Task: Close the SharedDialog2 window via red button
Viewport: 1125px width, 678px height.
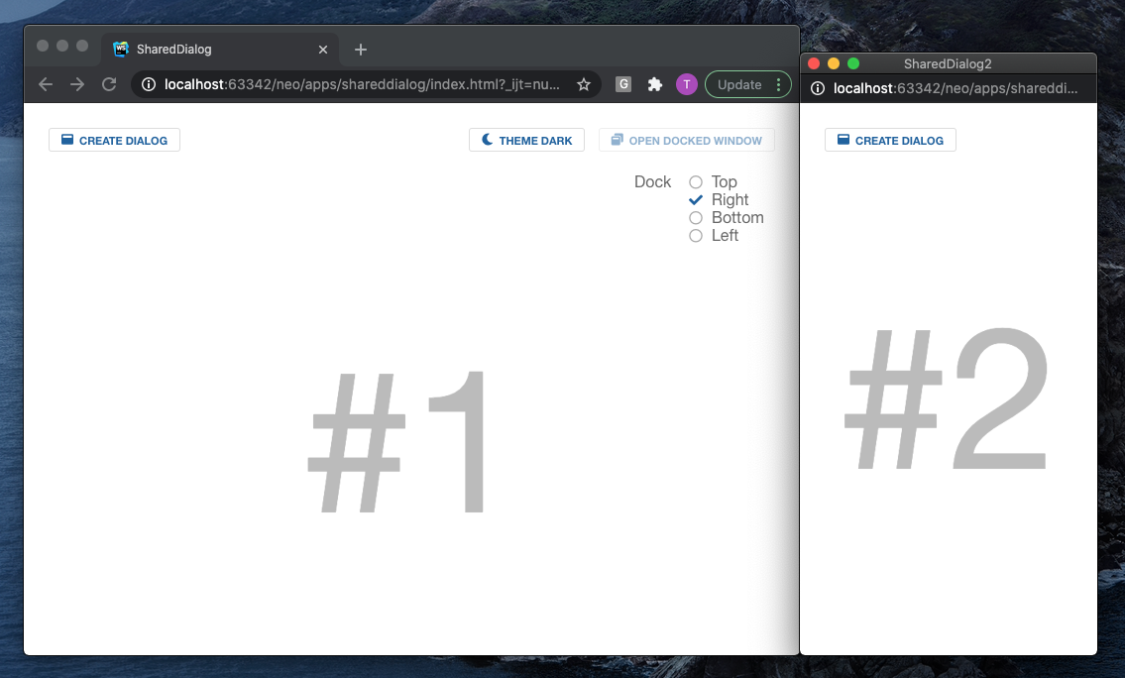Action: pos(814,63)
